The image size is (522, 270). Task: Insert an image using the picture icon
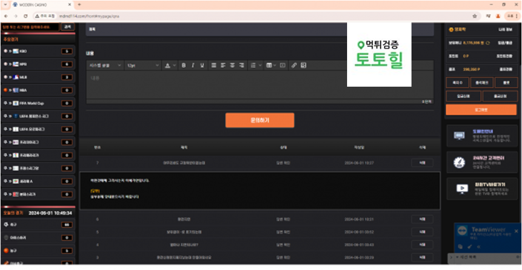pyautogui.click(x=304, y=66)
